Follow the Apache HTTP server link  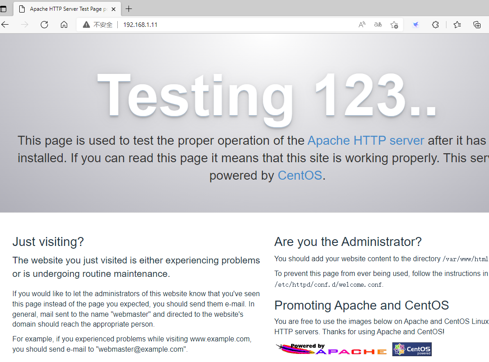(x=366, y=140)
